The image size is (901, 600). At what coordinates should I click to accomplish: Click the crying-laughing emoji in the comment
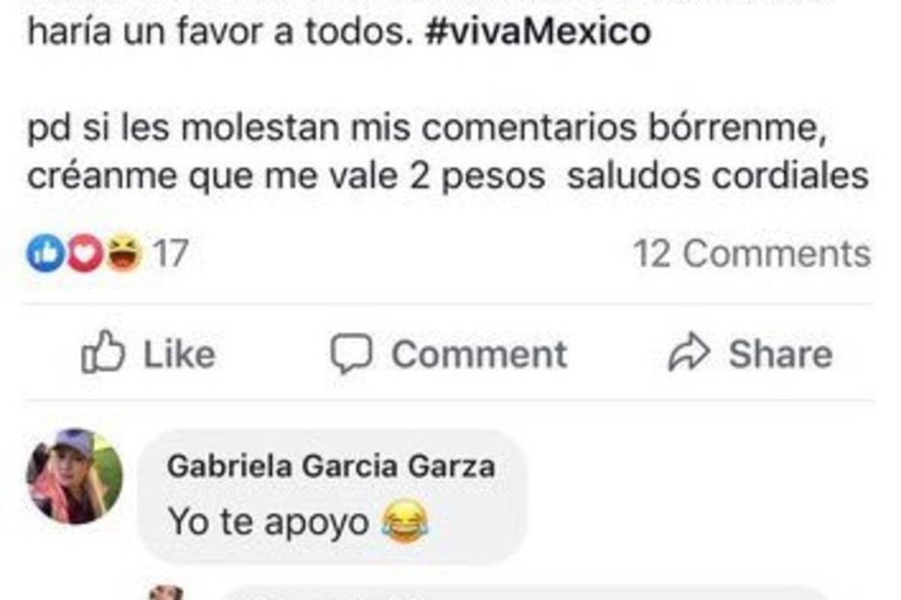[x=405, y=521]
